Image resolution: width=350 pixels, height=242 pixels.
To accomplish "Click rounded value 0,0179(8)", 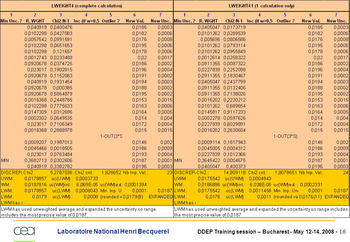I will coord(133,197).
